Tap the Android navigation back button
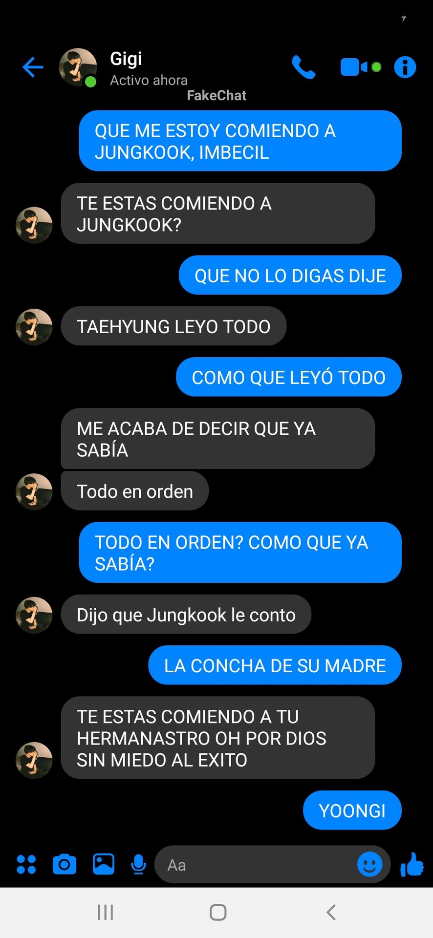Viewport: 433px width, 938px height. (x=331, y=912)
